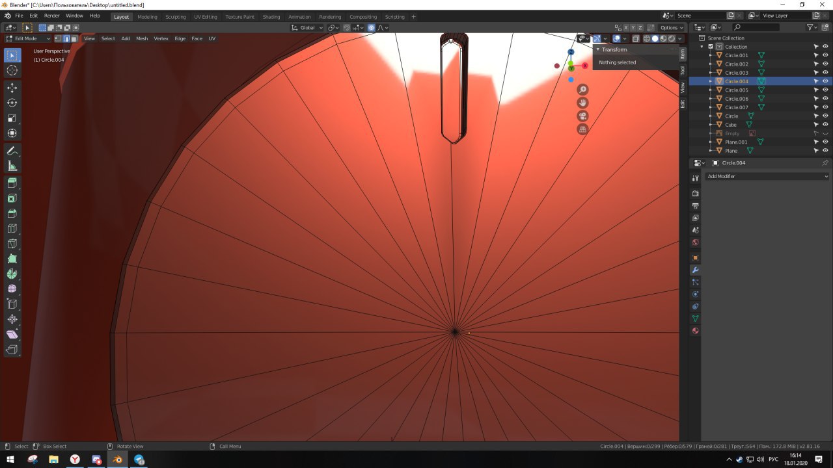Expand Circle.002 in the outliner
Viewport: 833px width, 468px height.
coord(711,64)
